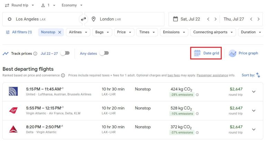Swap origin and destination airports
266x142 pixels.
[83, 19]
